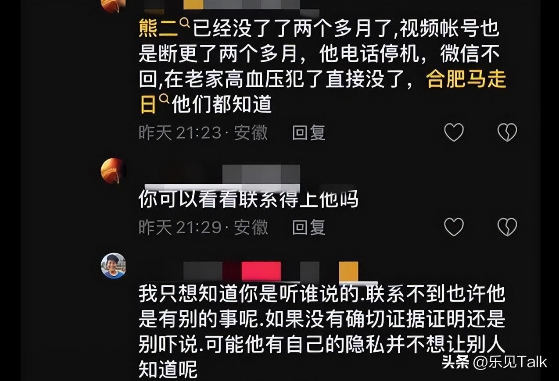559x381 pixels.
Task: Open the orange avatar of 21:29 commenter
Action: [113, 171]
